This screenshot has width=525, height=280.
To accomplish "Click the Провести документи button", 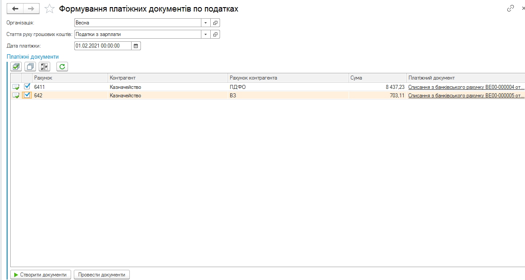I will pyautogui.click(x=102, y=275).
